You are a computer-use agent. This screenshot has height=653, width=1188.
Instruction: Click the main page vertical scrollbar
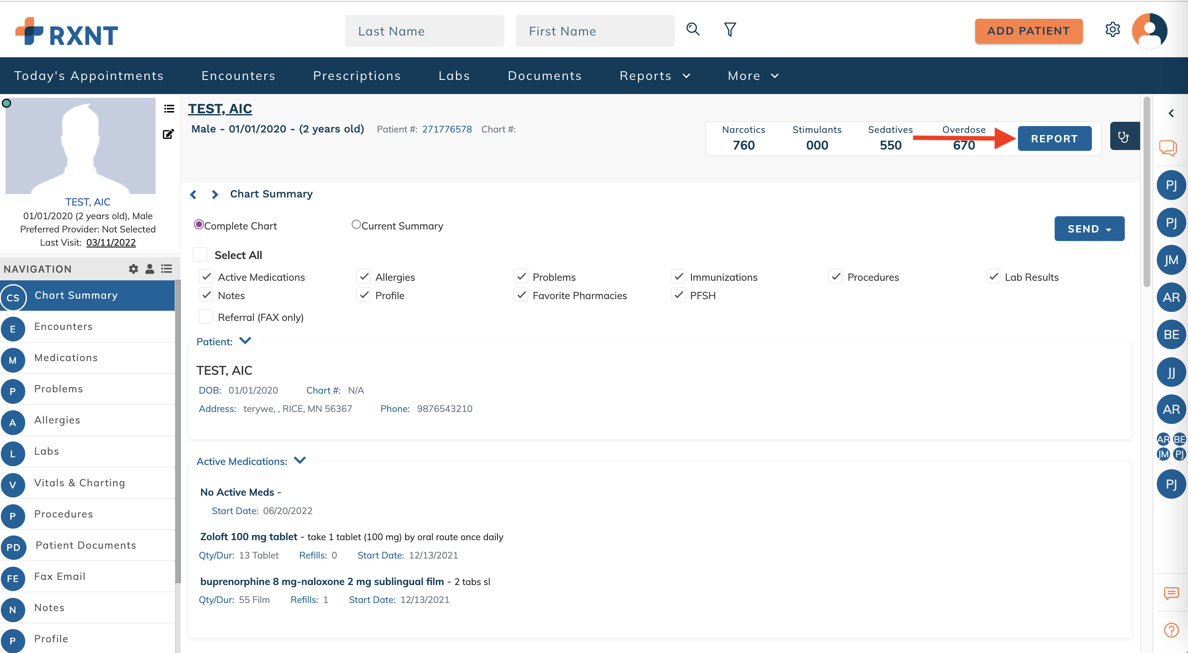pos(1147,191)
